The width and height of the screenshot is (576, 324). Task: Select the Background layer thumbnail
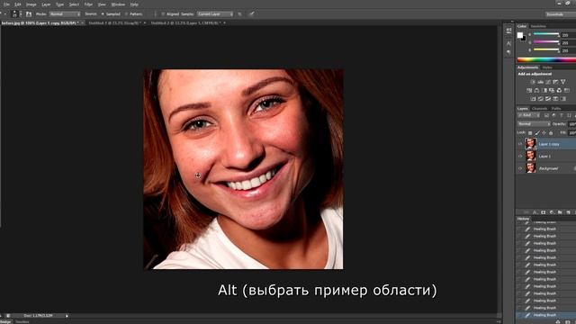530,168
